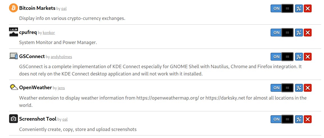The height and width of the screenshot is (138, 324).
Task: Disable the cpufreq extension switch
Action: (x=282, y=33)
